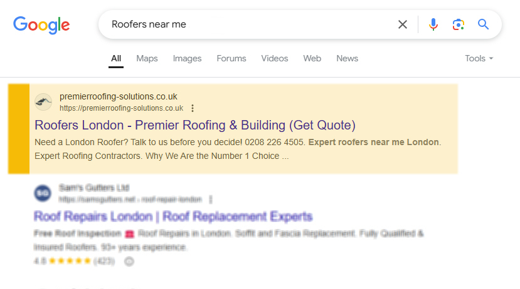Click the magnifying glass search button
Screen dimensions: 520x289
[483, 24]
